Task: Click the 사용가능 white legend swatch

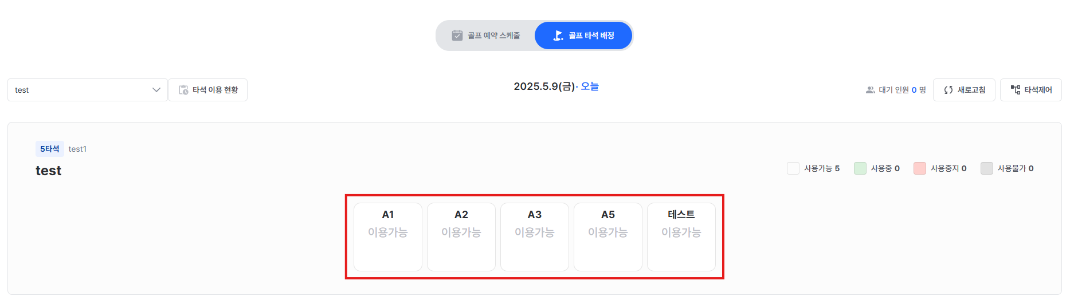Action: (x=793, y=168)
